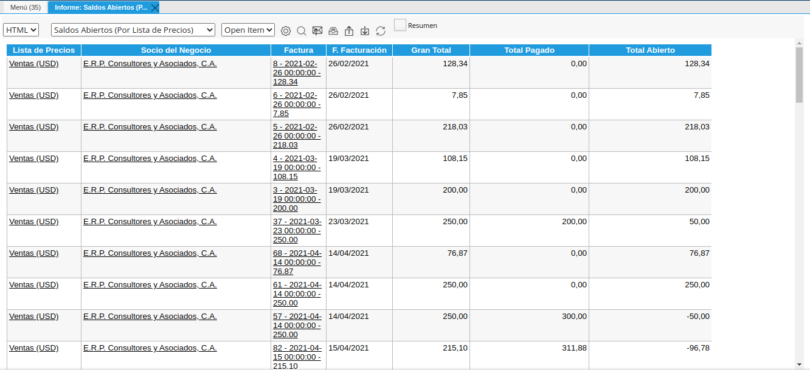Click the Total Abierto column header
810x370 pixels.
pyautogui.click(x=650, y=50)
